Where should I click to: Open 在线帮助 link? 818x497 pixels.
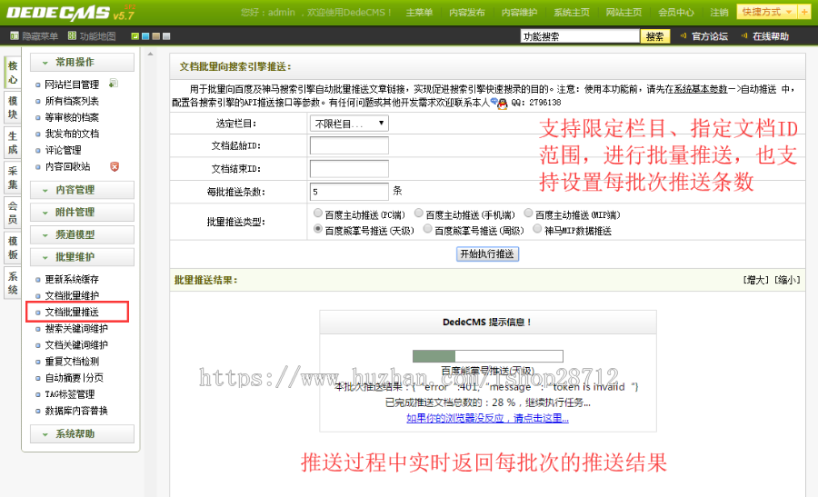pos(771,36)
